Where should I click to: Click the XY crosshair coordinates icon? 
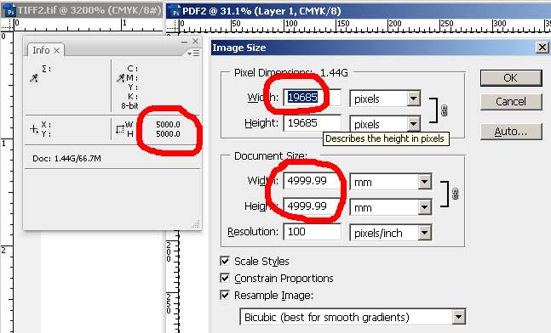[34, 129]
